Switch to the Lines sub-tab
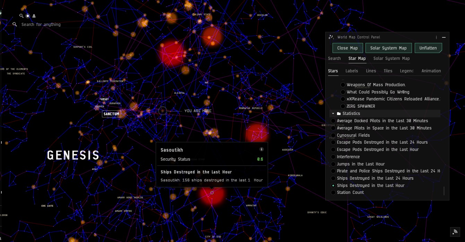The image size is (465, 242). coord(371,71)
